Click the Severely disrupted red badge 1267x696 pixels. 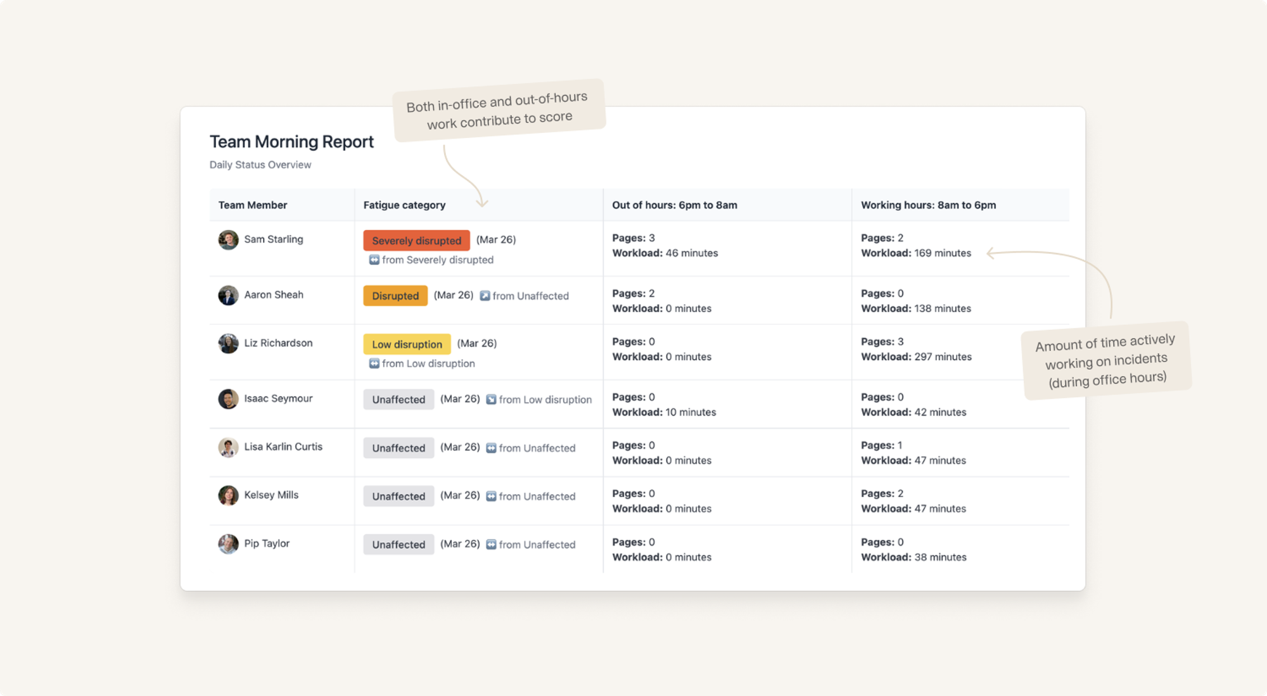coord(416,241)
